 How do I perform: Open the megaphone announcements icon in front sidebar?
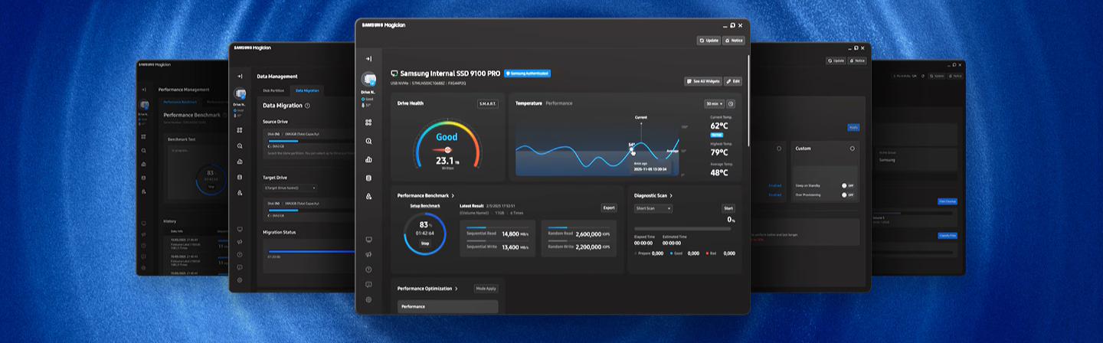click(x=368, y=254)
